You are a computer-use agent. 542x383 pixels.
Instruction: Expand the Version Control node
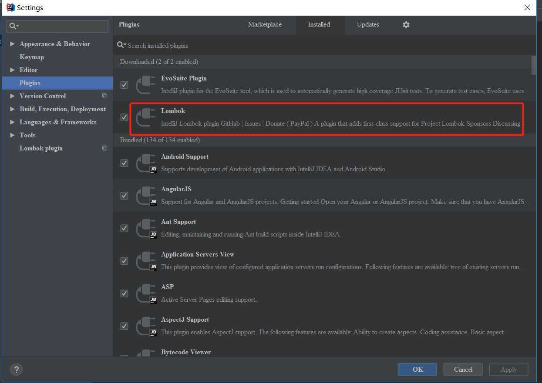click(x=12, y=96)
